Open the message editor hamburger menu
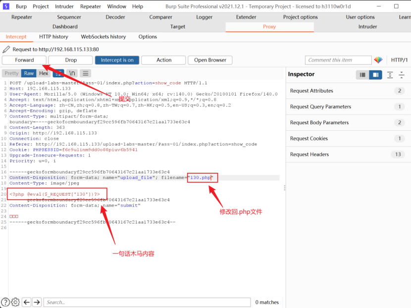411x308 pixels. pos(86,73)
